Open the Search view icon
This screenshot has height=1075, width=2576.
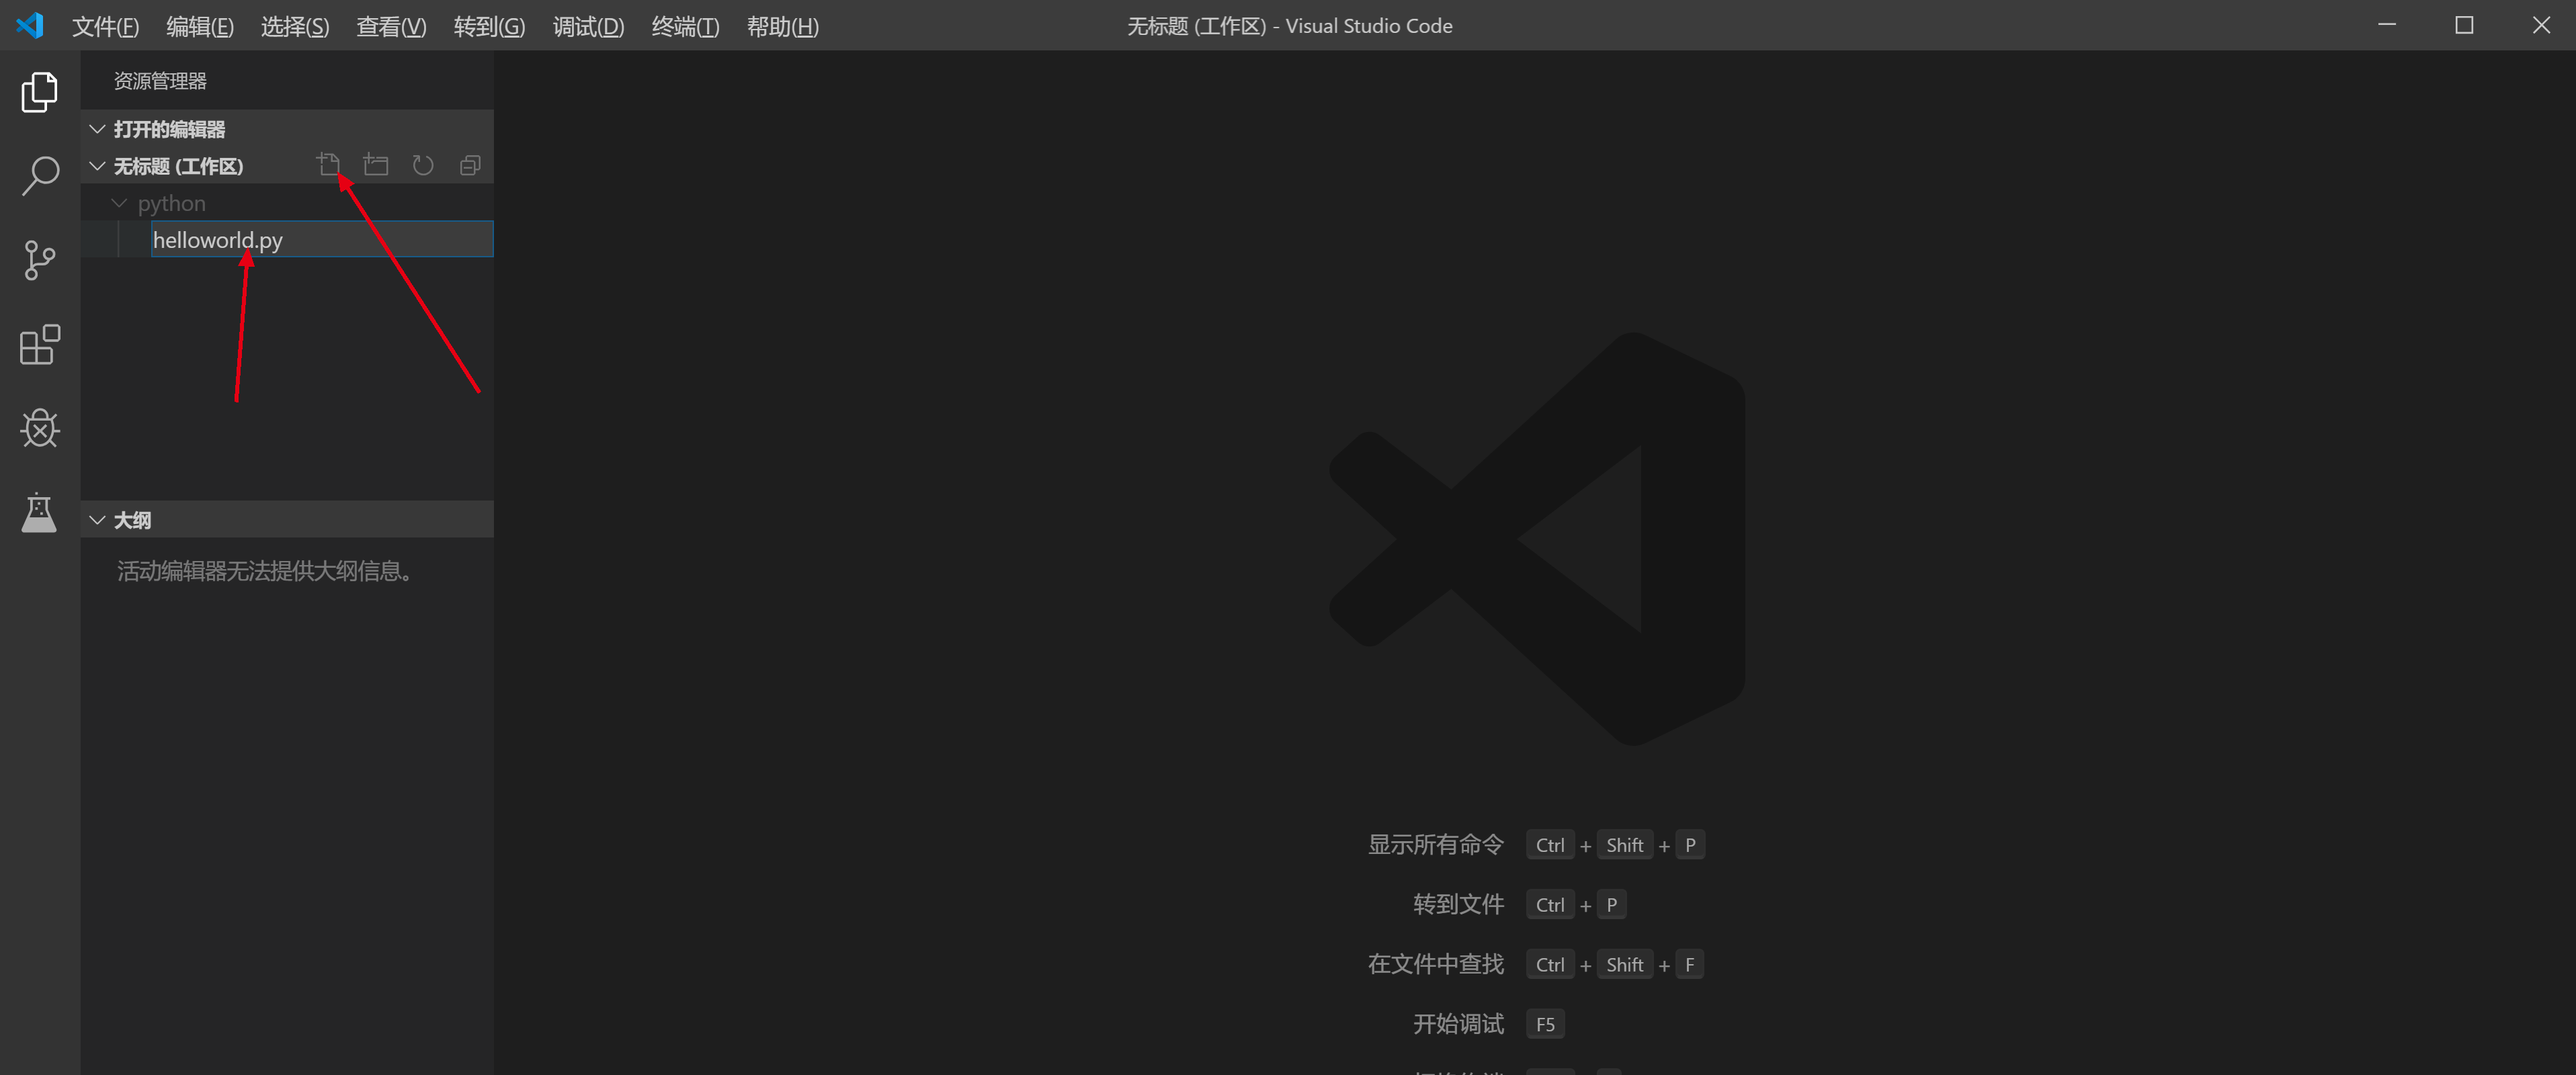[x=40, y=176]
